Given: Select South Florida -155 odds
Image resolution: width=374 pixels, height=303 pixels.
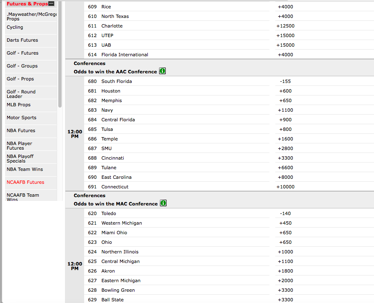Looking at the screenshot, I should tap(285, 81).
